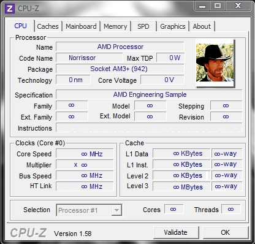Open the Graphics tab
This screenshot has width=255, height=244.
click(x=173, y=26)
